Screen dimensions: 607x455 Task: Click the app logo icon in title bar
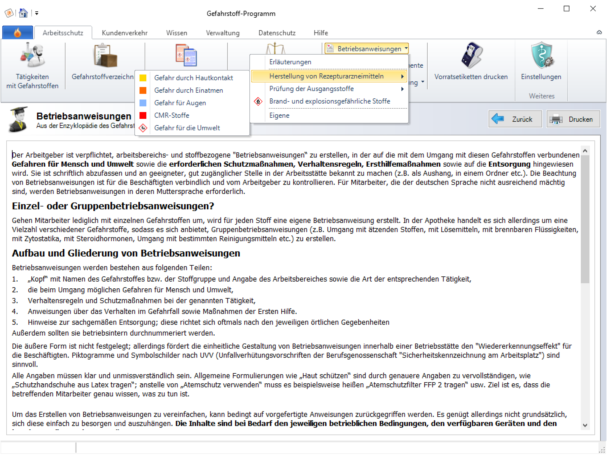point(9,13)
